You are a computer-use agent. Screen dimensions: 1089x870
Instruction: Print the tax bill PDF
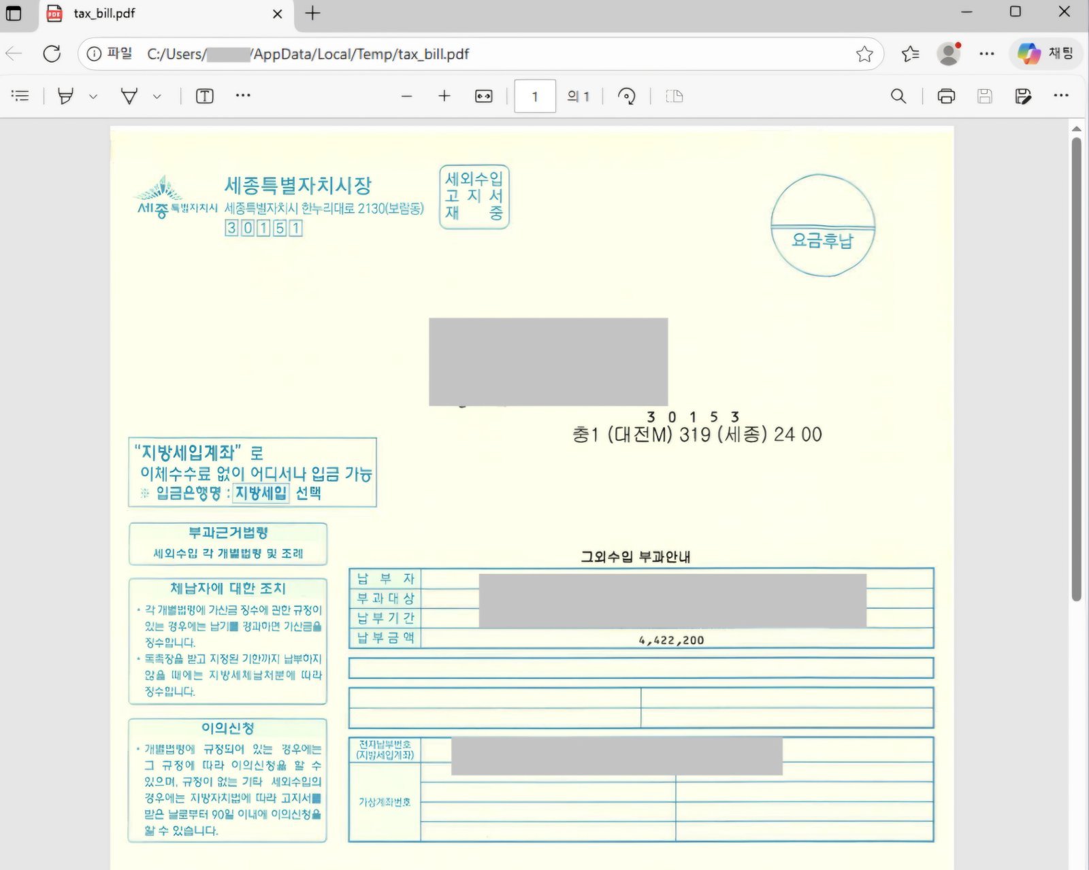coord(946,96)
